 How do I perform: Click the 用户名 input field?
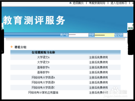click(79, 35)
